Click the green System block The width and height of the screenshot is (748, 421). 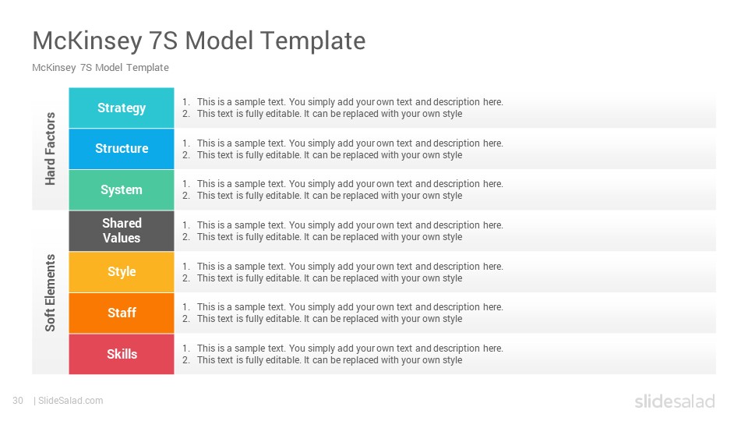[x=122, y=190]
